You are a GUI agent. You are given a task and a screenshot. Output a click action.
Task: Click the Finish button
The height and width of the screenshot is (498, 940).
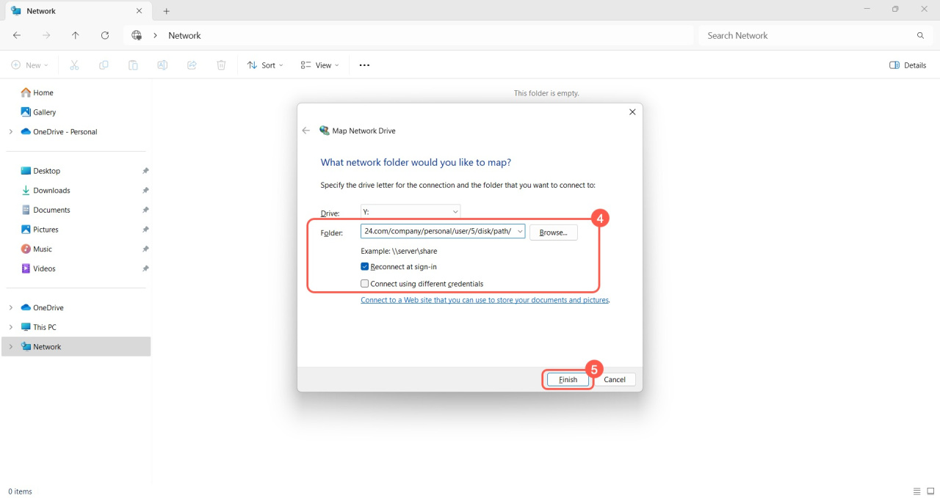coord(568,380)
